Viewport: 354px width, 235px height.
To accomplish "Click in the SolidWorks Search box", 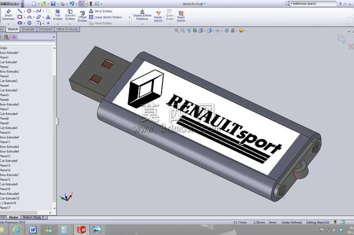I will pyautogui.click(x=314, y=4).
